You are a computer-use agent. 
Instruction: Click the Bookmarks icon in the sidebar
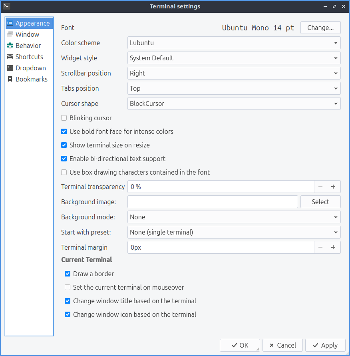tap(10, 79)
